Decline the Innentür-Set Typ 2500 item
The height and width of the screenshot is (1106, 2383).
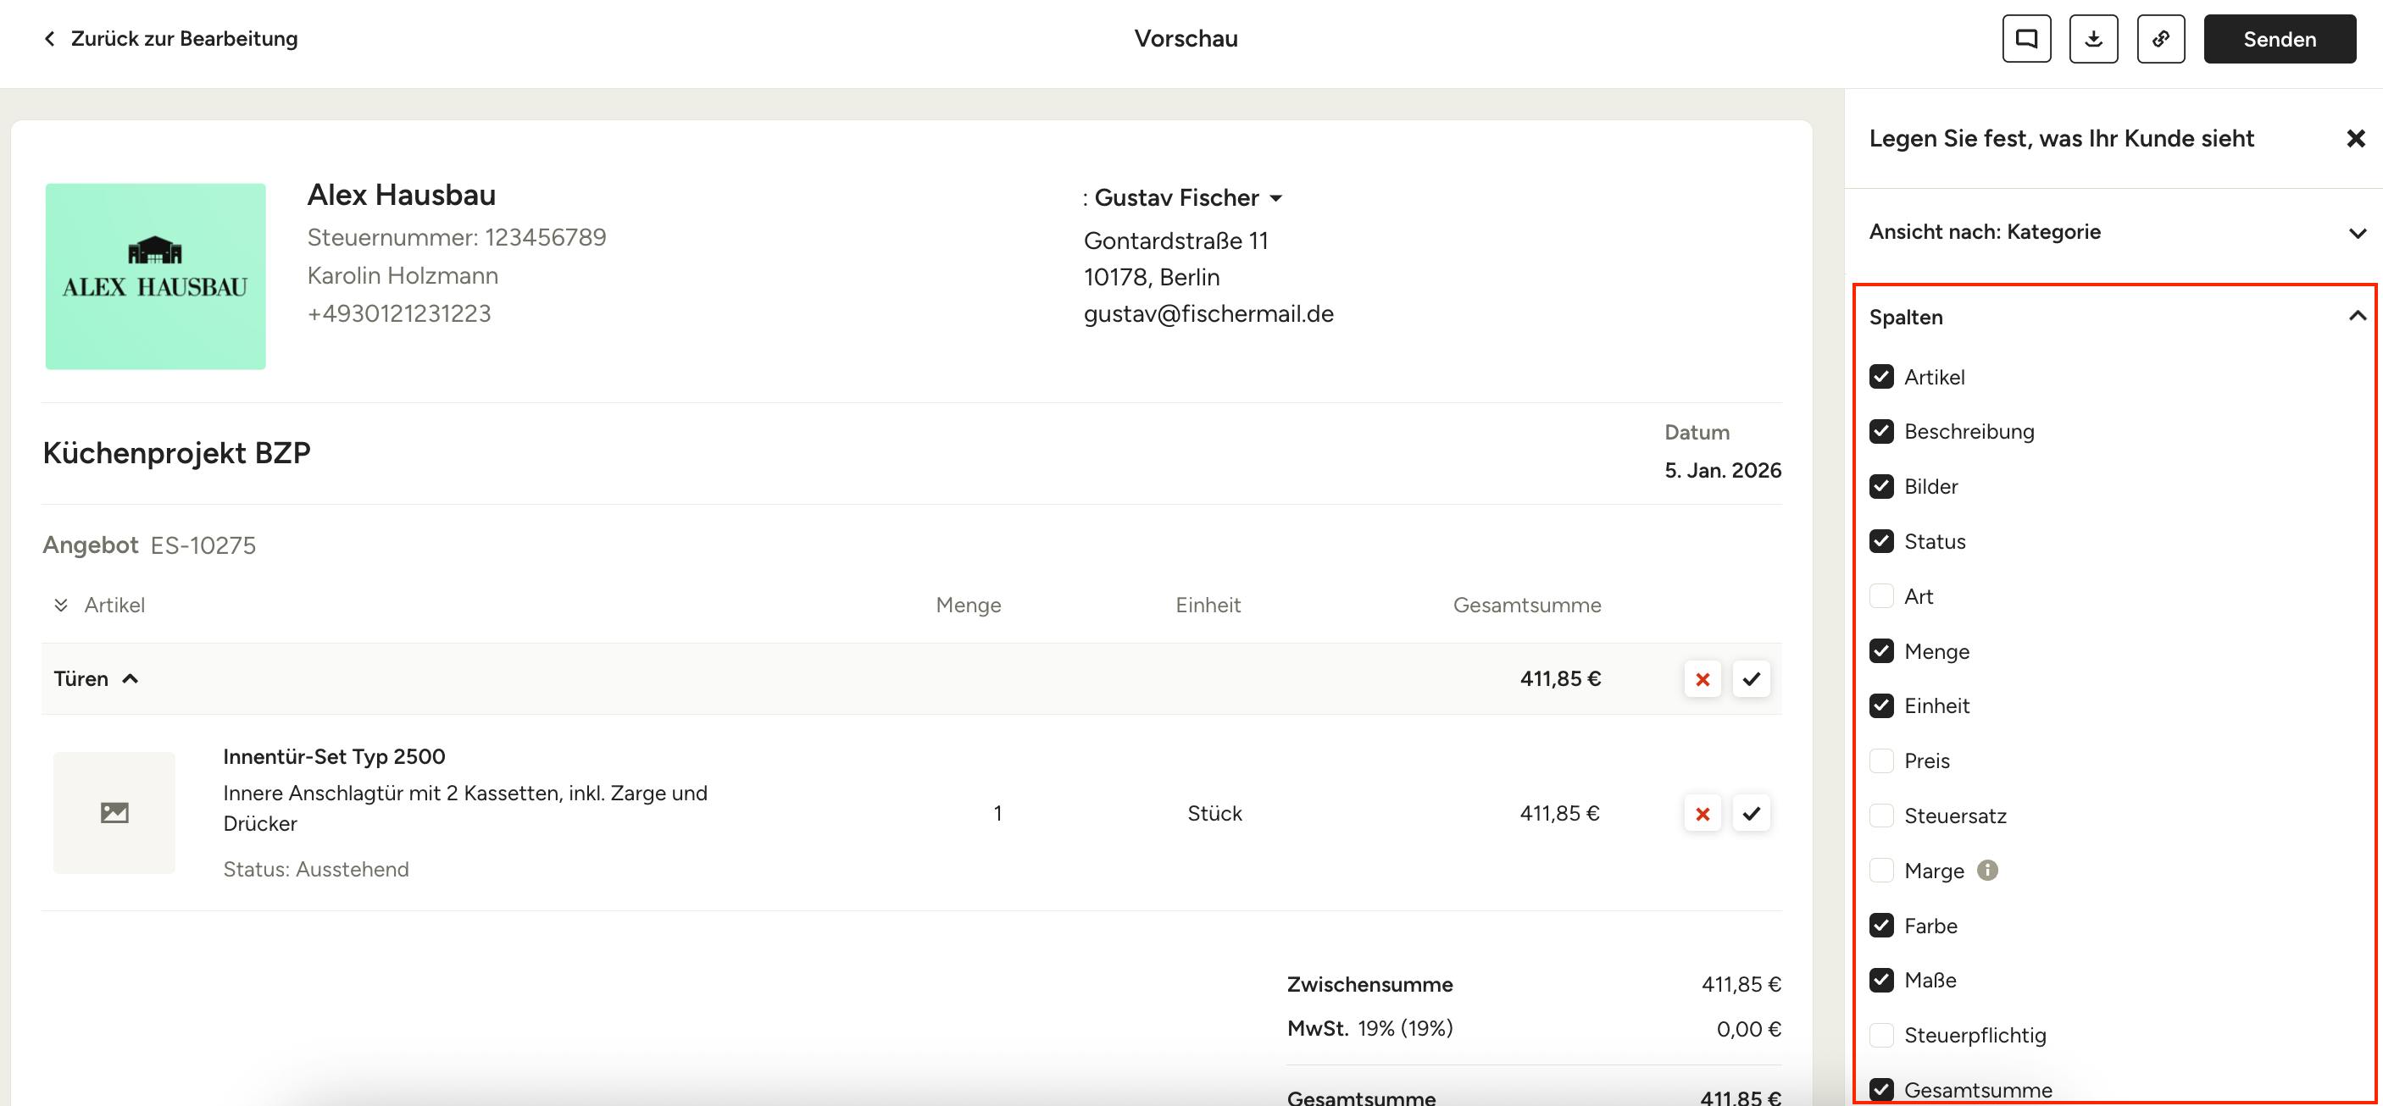(1703, 814)
